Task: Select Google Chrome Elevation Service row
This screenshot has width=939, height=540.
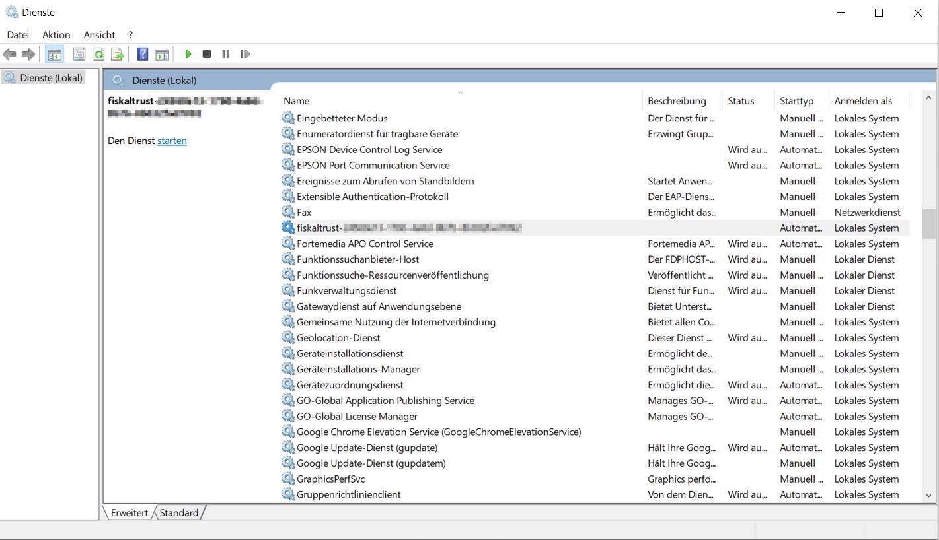Action: (594, 432)
